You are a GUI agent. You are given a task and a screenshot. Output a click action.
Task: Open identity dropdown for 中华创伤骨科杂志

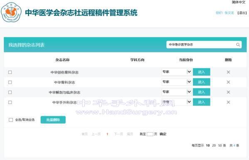coord(177,72)
